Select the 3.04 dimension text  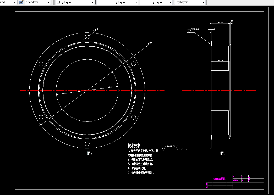(233, 21)
